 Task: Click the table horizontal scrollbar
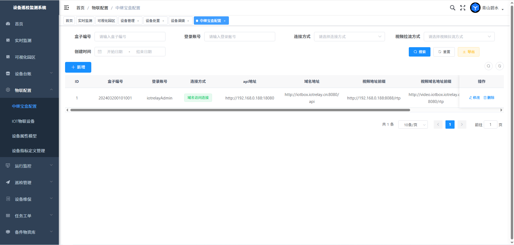point(240,110)
